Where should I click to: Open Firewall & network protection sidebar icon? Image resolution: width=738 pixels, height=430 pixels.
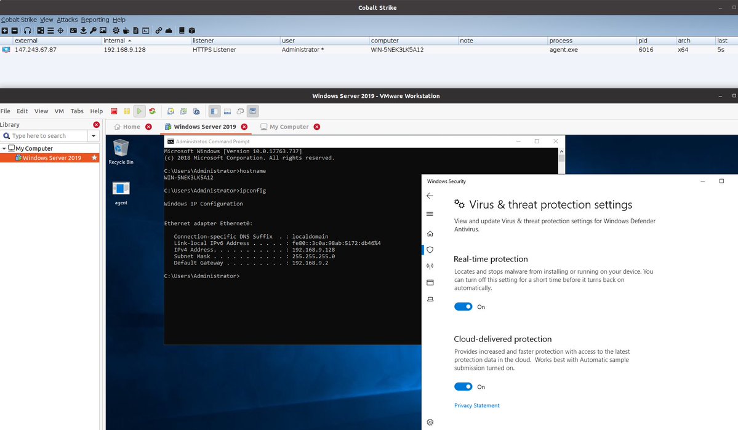click(x=430, y=266)
